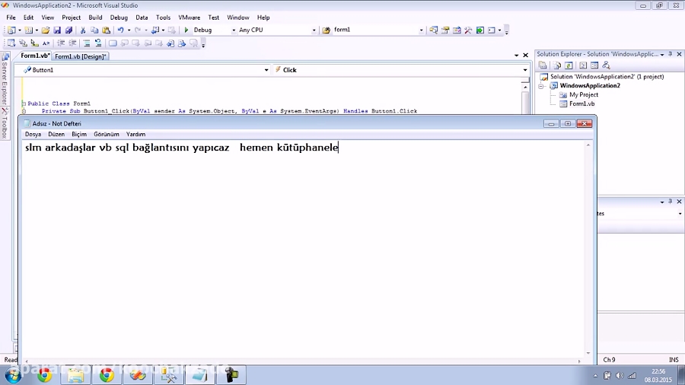Open the Server Explorer side tab
The height and width of the screenshot is (385, 685).
pos(5,78)
